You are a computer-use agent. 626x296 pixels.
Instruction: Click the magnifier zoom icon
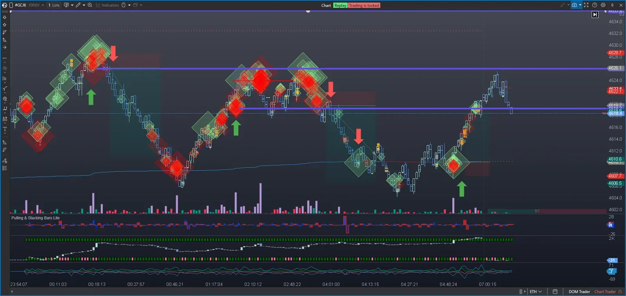(x=90, y=5)
